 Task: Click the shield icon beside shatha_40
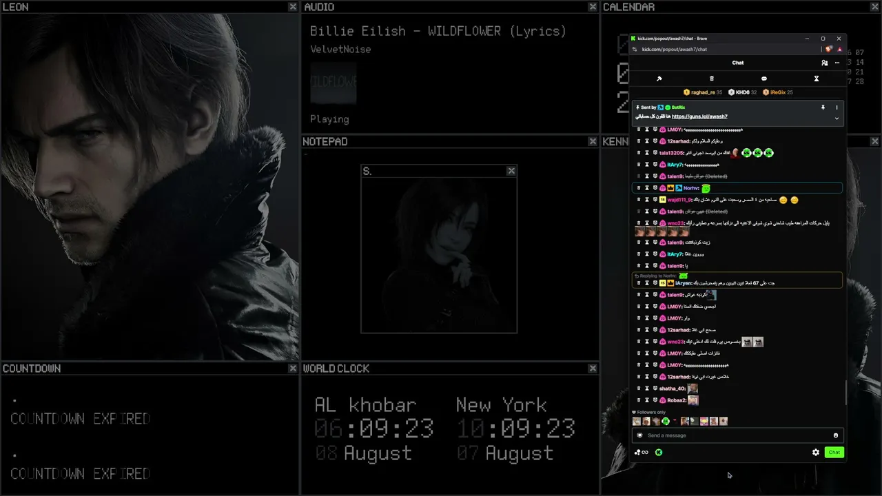[x=655, y=389]
